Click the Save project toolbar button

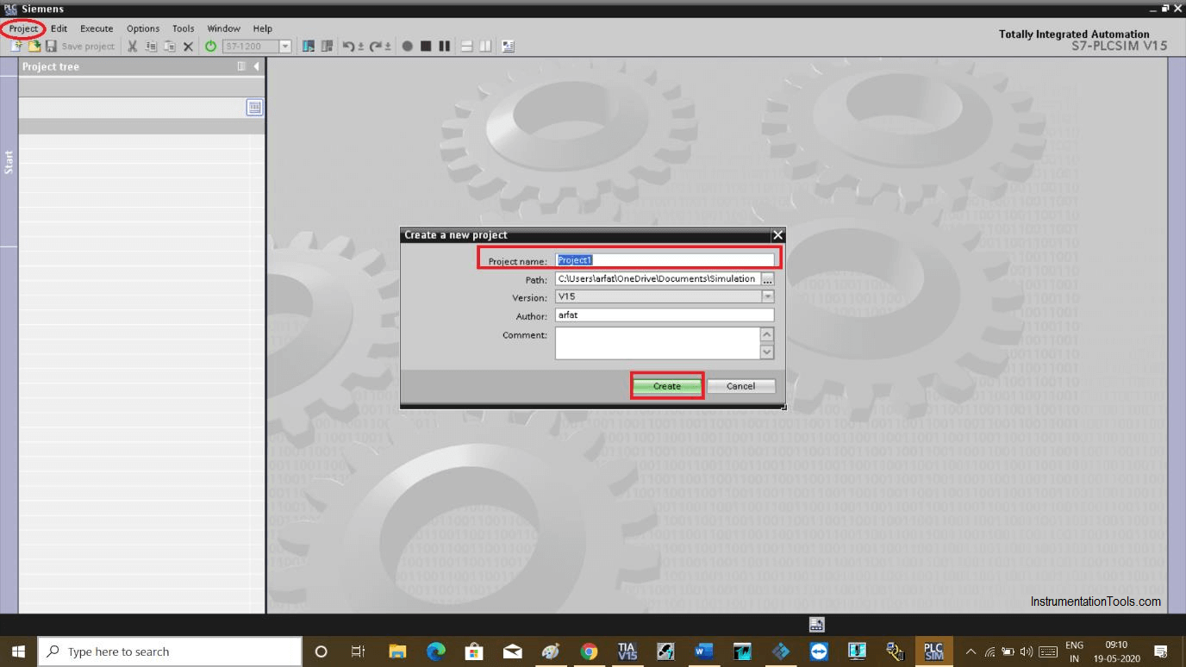click(x=80, y=47)
